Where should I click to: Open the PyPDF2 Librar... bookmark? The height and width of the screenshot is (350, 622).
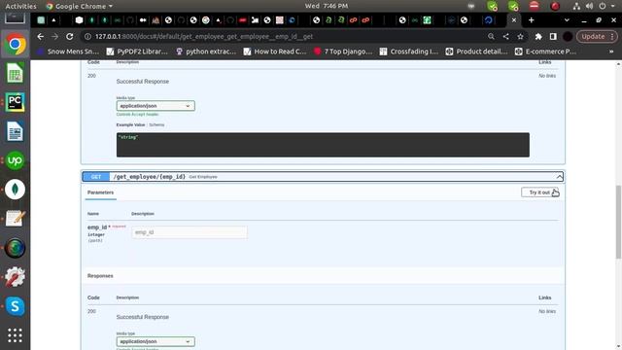[137, 52]
